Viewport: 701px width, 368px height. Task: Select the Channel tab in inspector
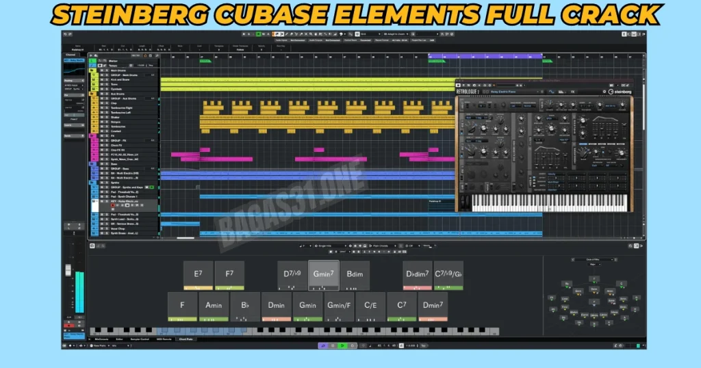point(71,55)
